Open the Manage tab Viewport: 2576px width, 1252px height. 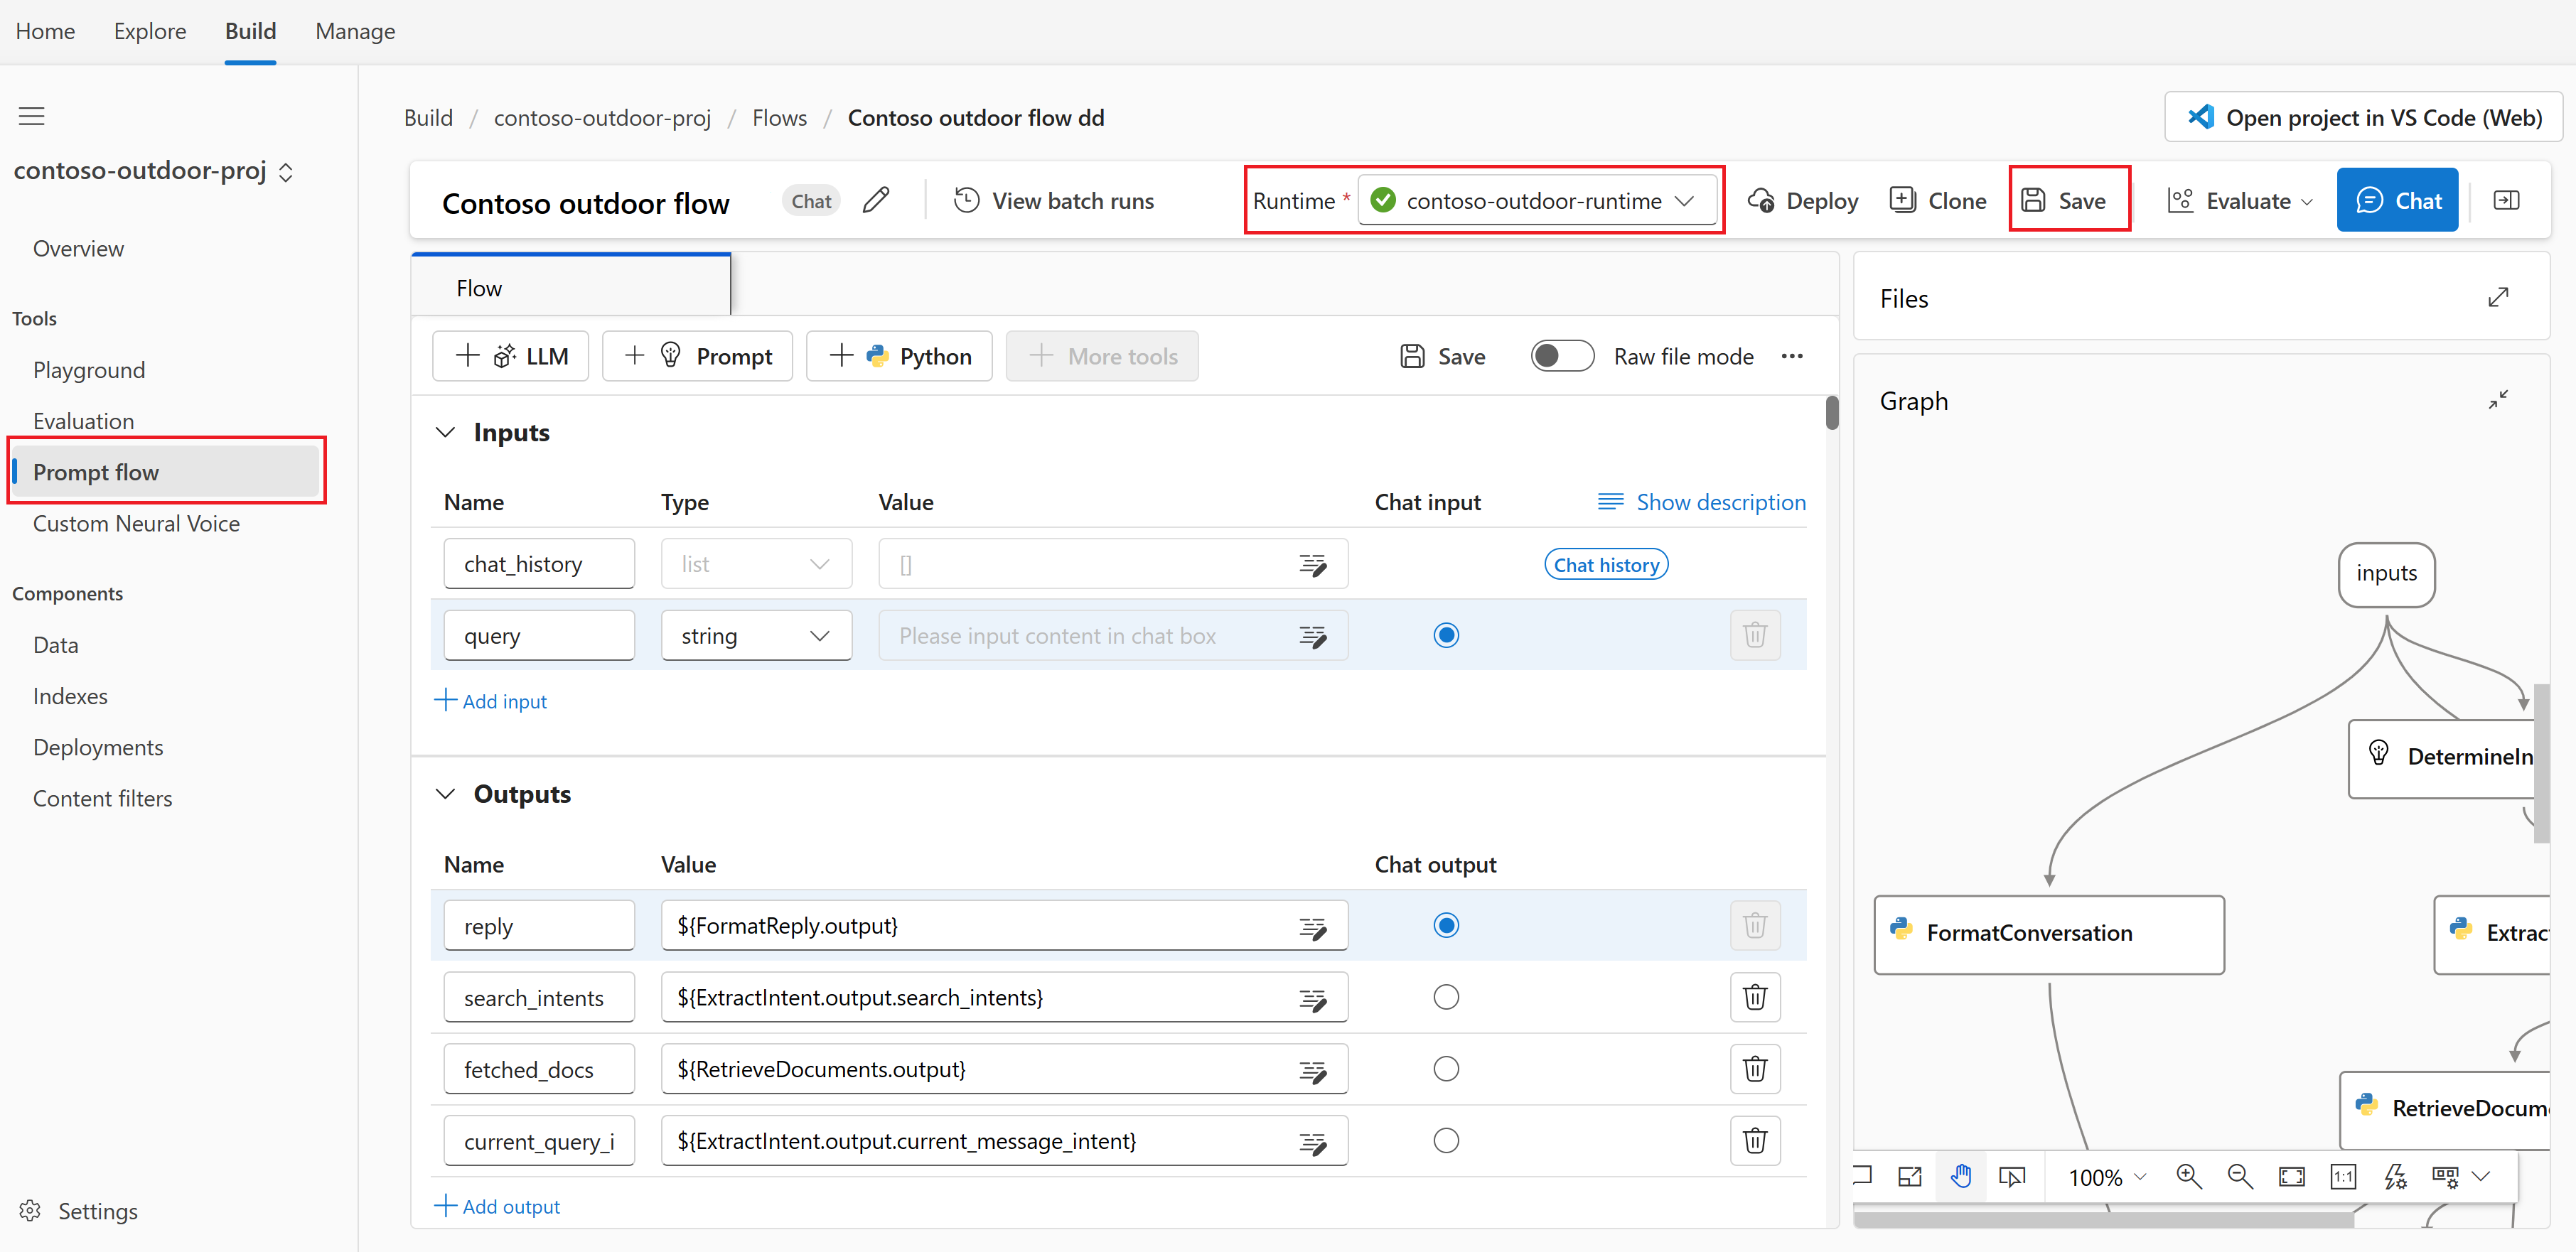(355, 31)
